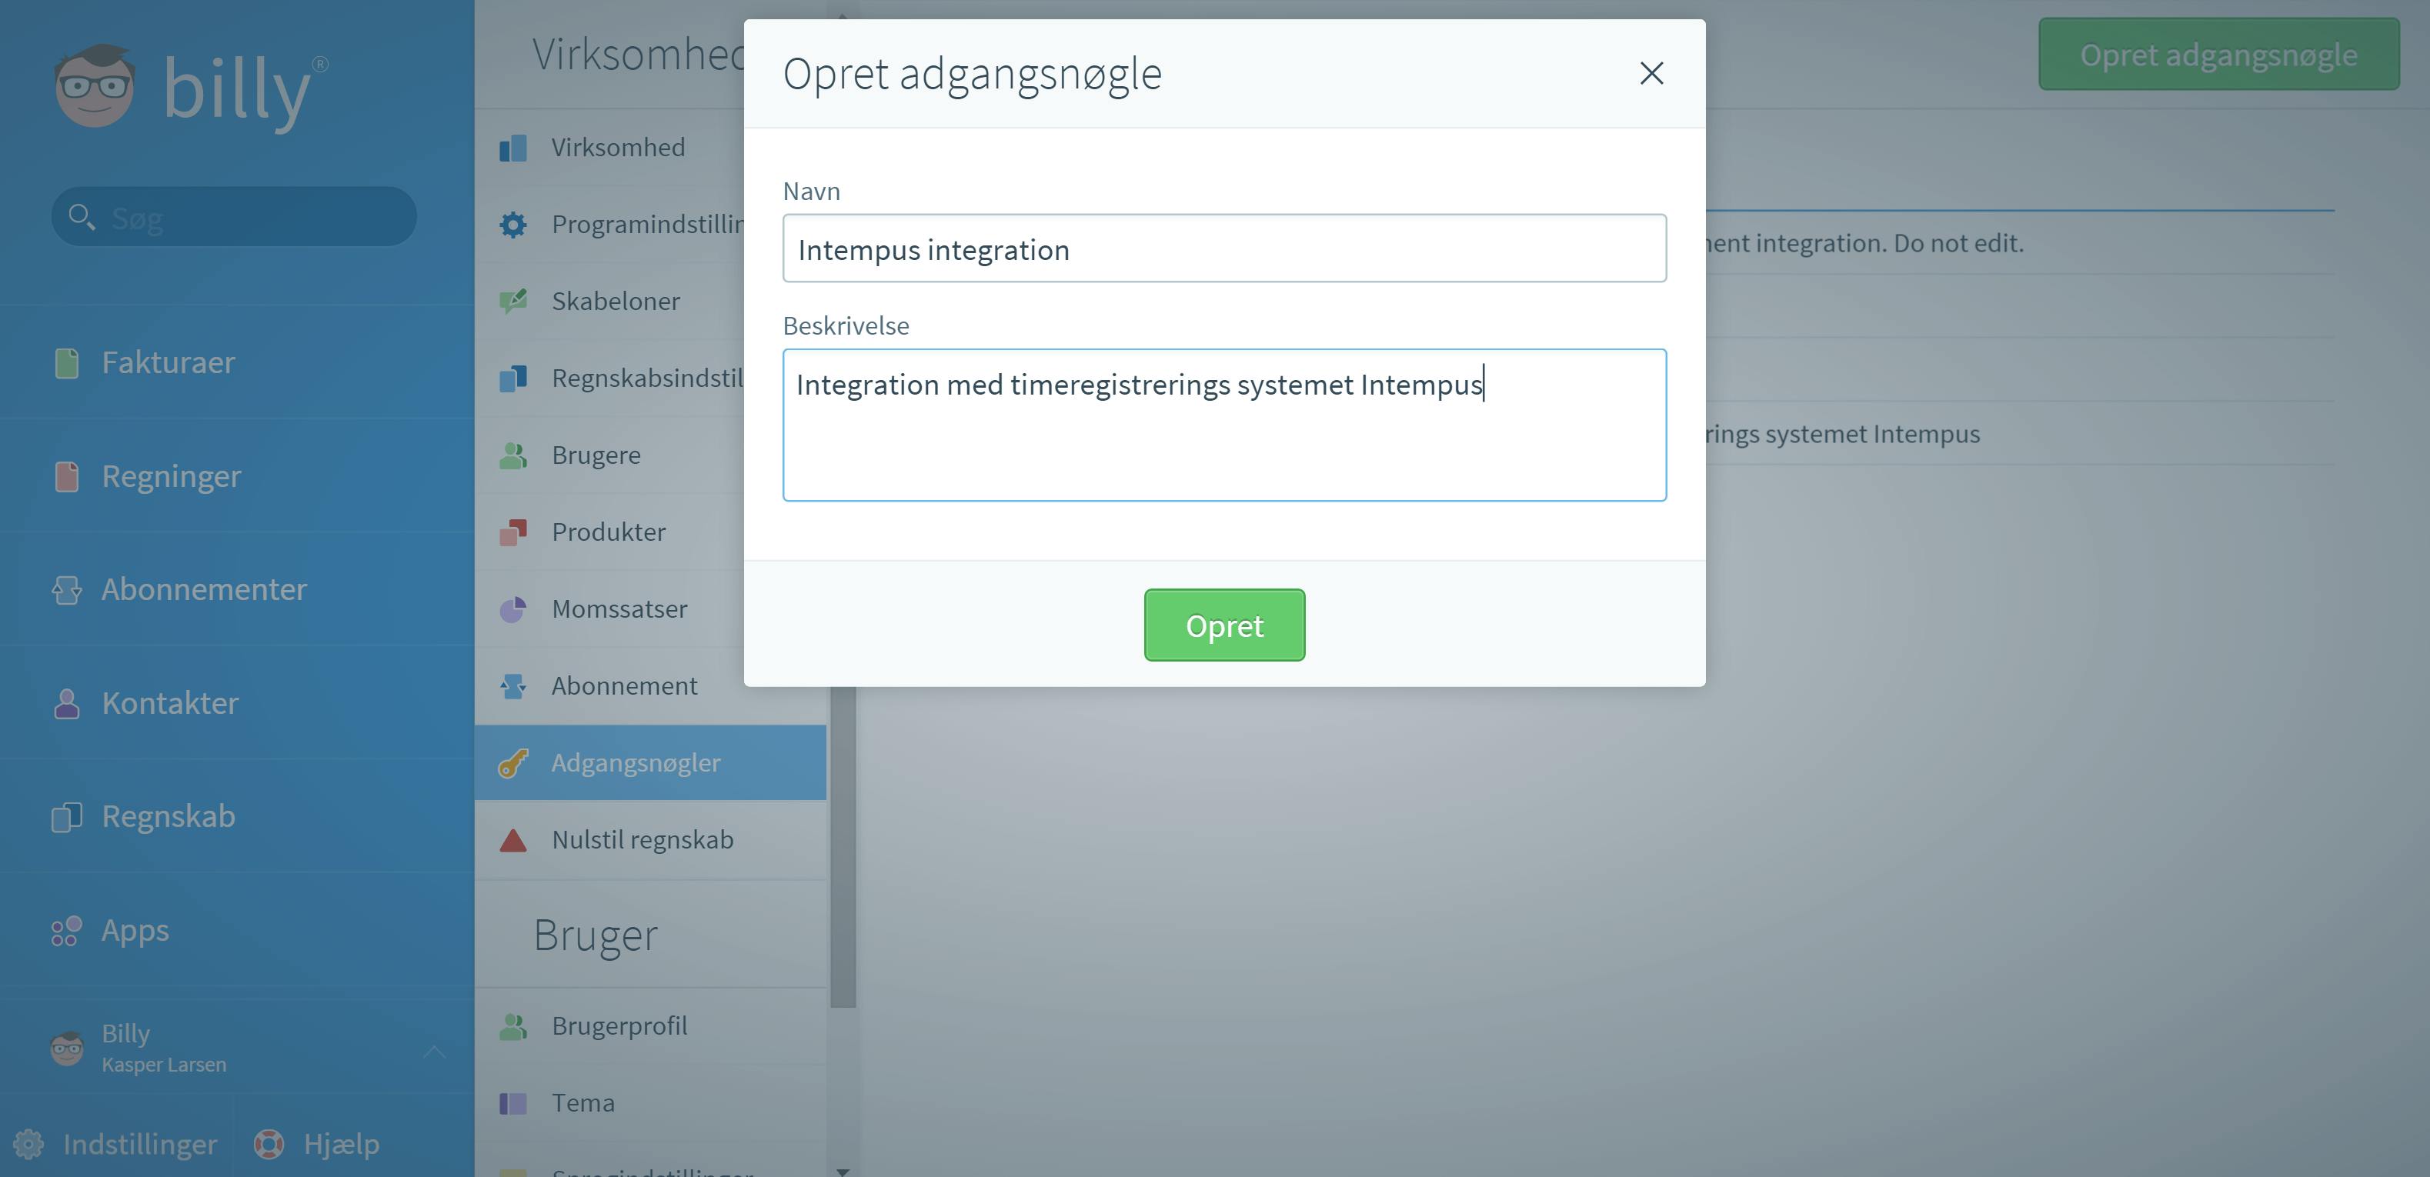Viewport: 2430px width, 1177px height.
Task: Click the Brugere people icon
Action: click(513, 455)
